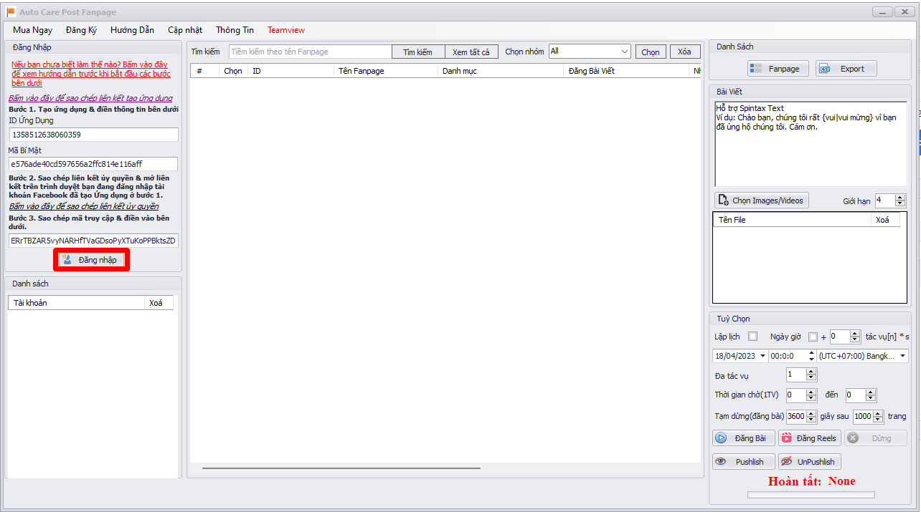This screenshot has width=921, height=512.
Task: Click the Export button
Action: click(846, 69)
